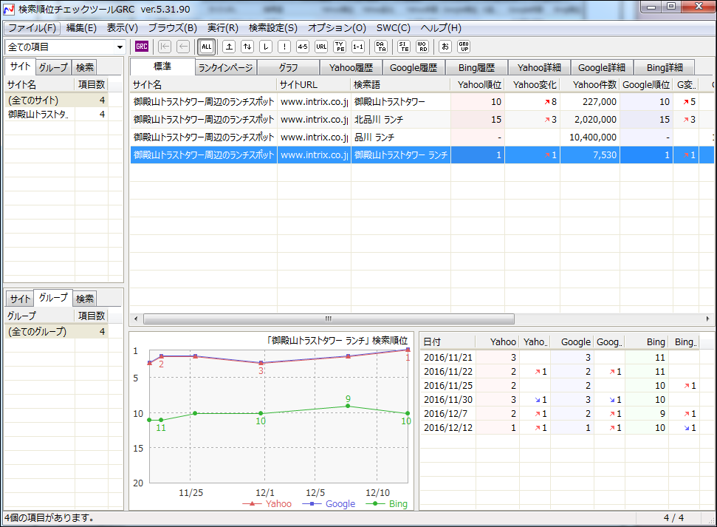Click the jump-to-first arrow toolbar icon
Viewport: 717px width, 527px height.
click(x=165, y=47)
